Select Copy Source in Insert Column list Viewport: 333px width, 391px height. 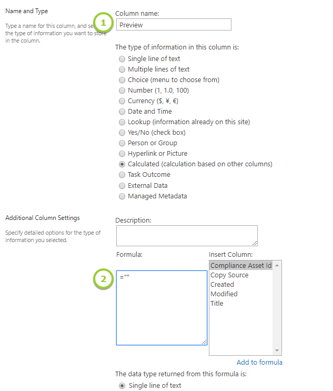click(229, 275)
